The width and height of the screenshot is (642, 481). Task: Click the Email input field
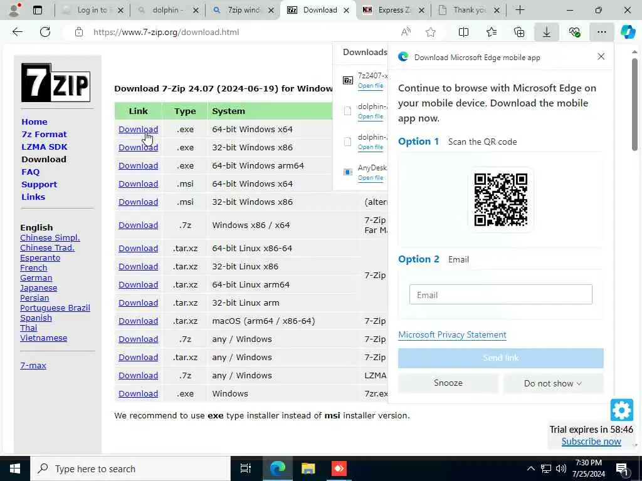tap(500, 294)
